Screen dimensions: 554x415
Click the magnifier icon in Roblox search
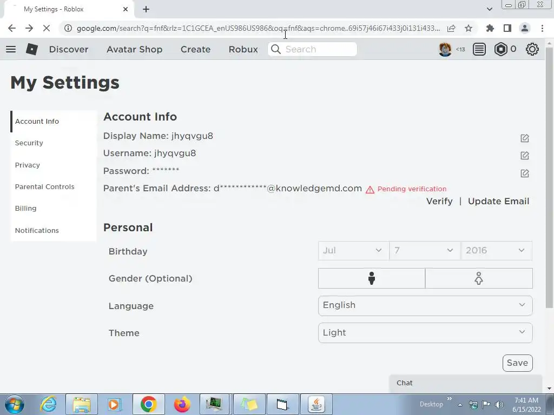276,49
